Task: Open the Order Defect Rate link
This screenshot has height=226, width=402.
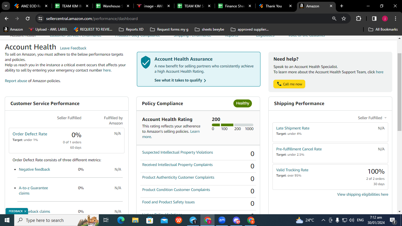Action: pyautogui.click(x=30, y=134)
